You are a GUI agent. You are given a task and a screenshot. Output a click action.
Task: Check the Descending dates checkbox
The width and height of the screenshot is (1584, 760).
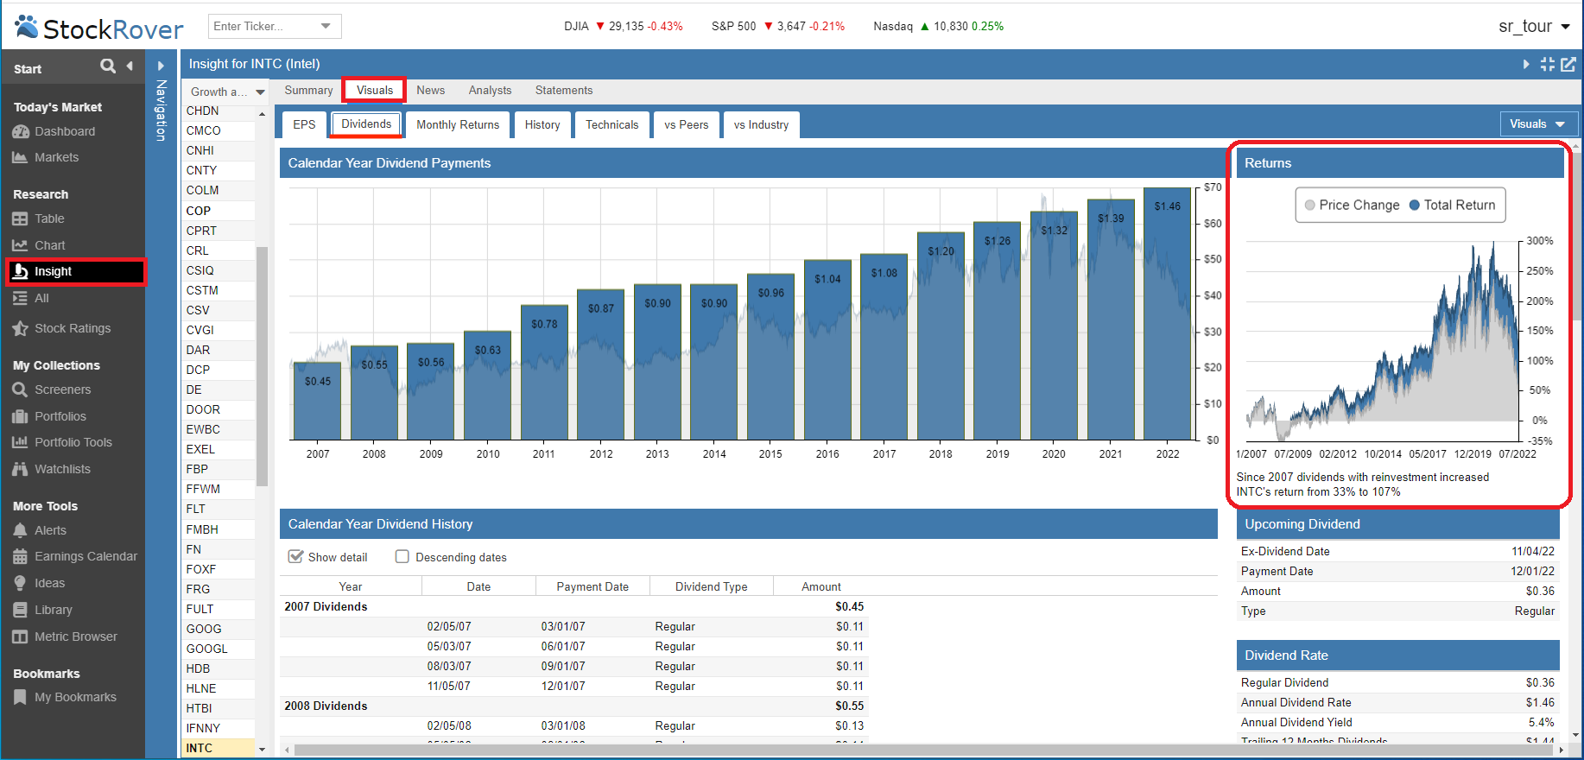(x=402, y=557)
